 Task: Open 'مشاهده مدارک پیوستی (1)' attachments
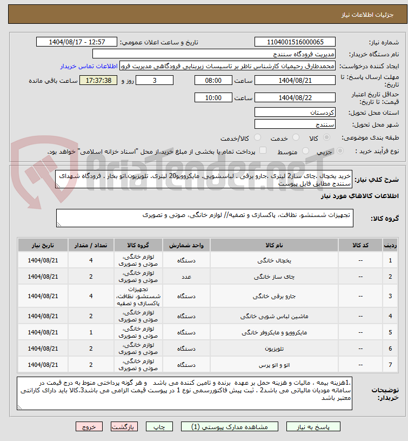(230, 426)
